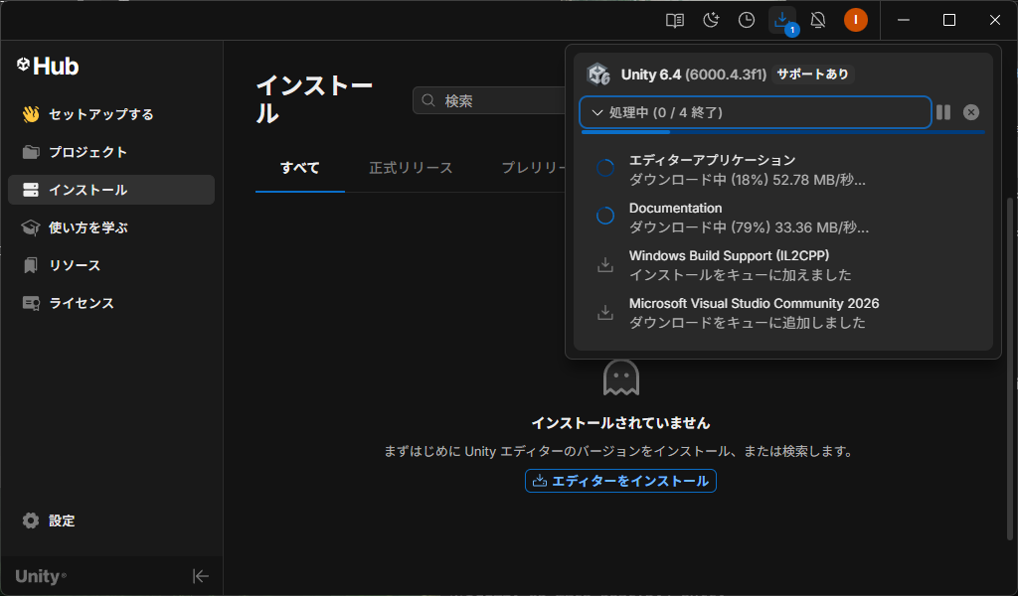Open リソース section in sidebar
Viewport: 1018px width, 596px height.
click(x=75, y=265)
